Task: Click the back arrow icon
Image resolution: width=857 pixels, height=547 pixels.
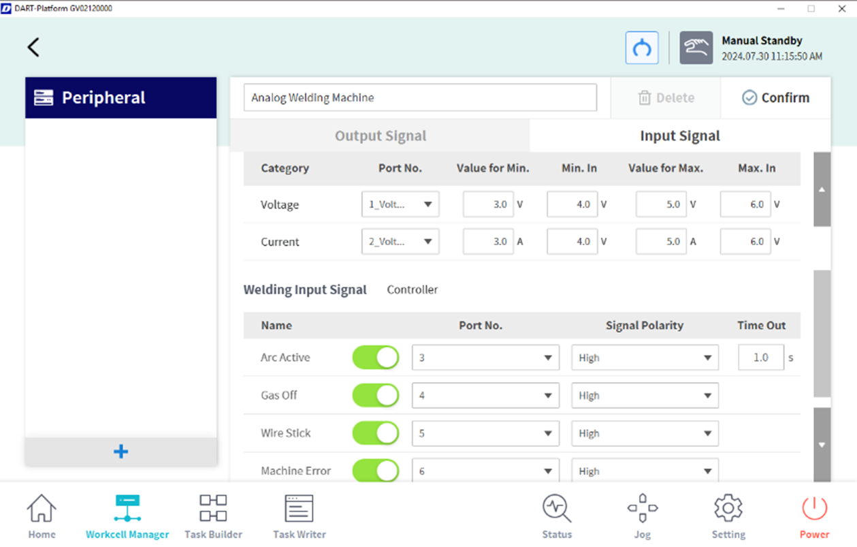Action: pyautogui.click(x=33, y=47)
